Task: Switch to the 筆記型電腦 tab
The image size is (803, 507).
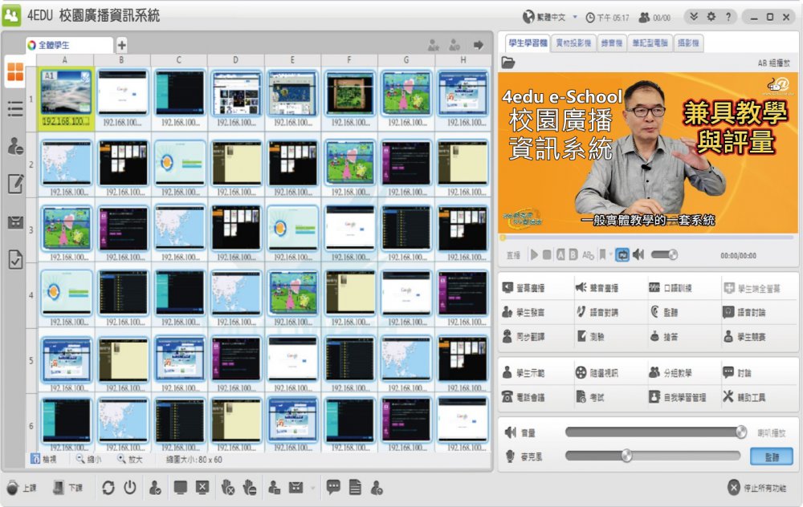Action: click(652, 43)
